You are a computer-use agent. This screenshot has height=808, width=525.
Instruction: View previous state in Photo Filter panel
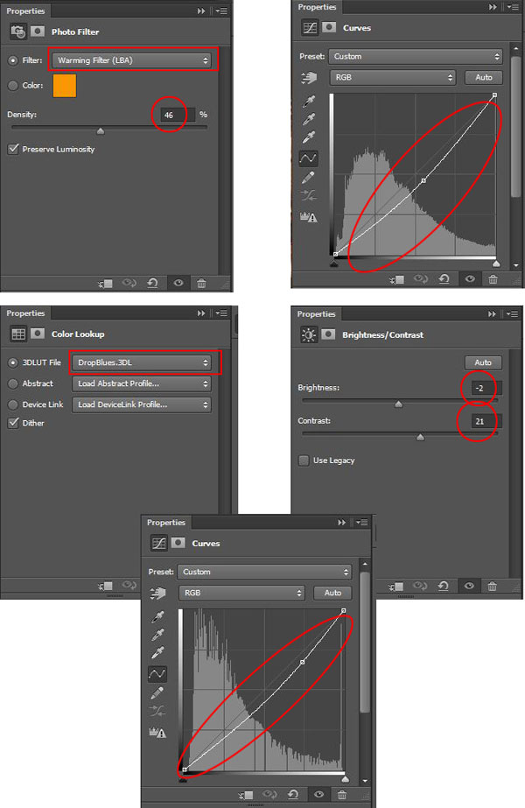click(x=129, y=283)
